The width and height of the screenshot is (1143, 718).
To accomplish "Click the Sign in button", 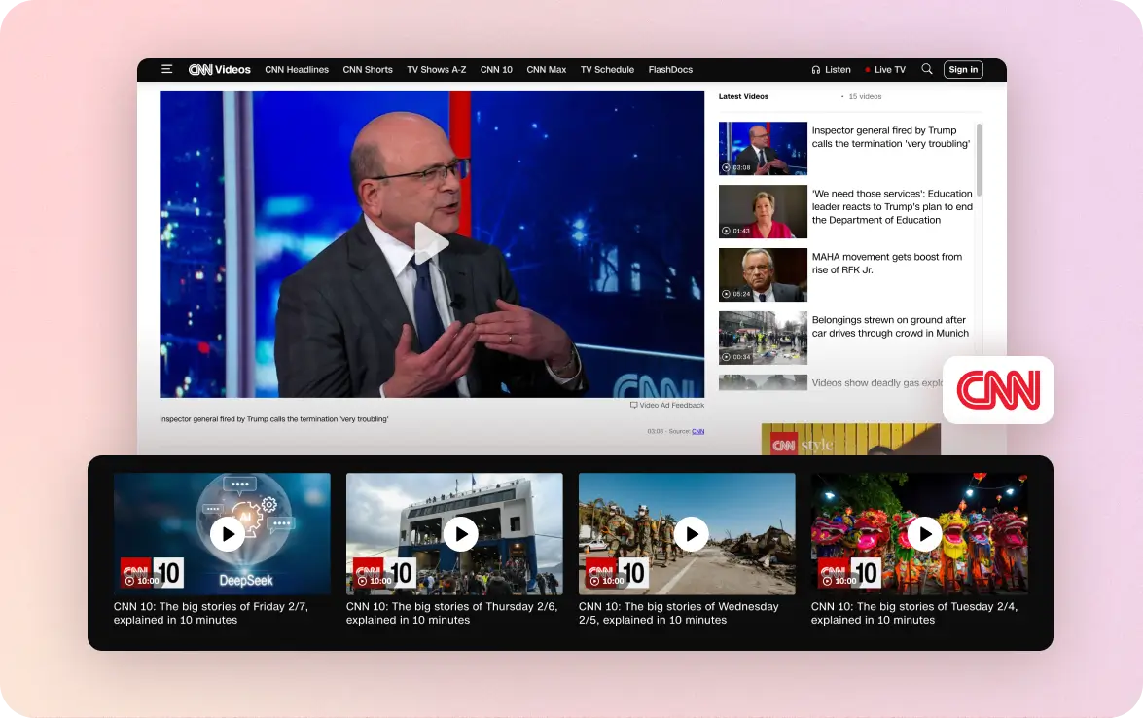I will pos(964,69).
